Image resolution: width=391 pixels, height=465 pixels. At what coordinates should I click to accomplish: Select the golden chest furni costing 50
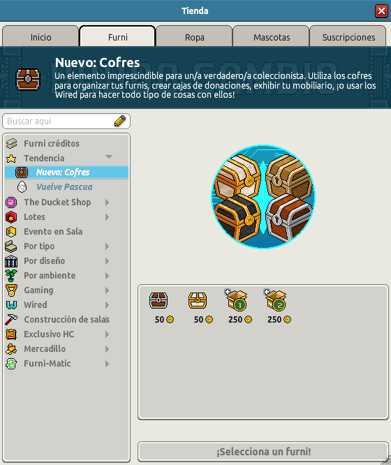pyautogui.click(x=198, y=300)
